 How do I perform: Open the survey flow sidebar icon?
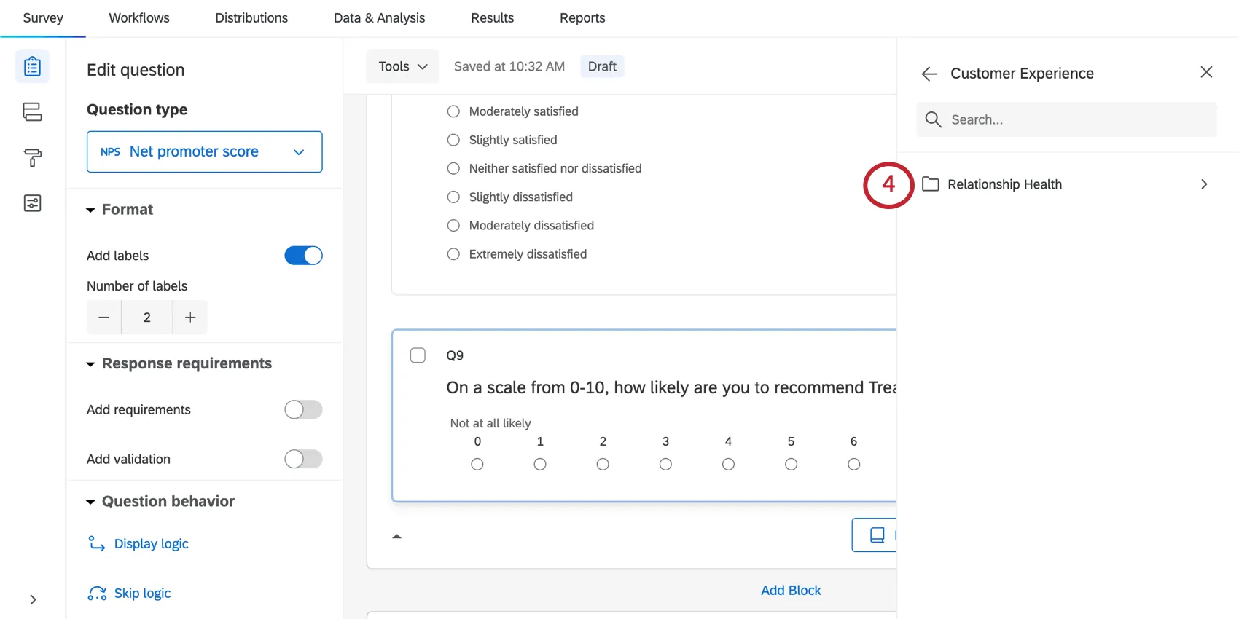tap(32, 112)
